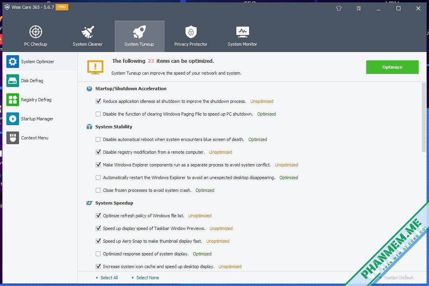The width and height of the screenshot is (429, 286).
Task: Uncheck Speed up Aero Snap checkbox
Action: (98, 241)
